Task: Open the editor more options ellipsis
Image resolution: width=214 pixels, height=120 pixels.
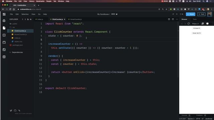Action: click(177, 19)
